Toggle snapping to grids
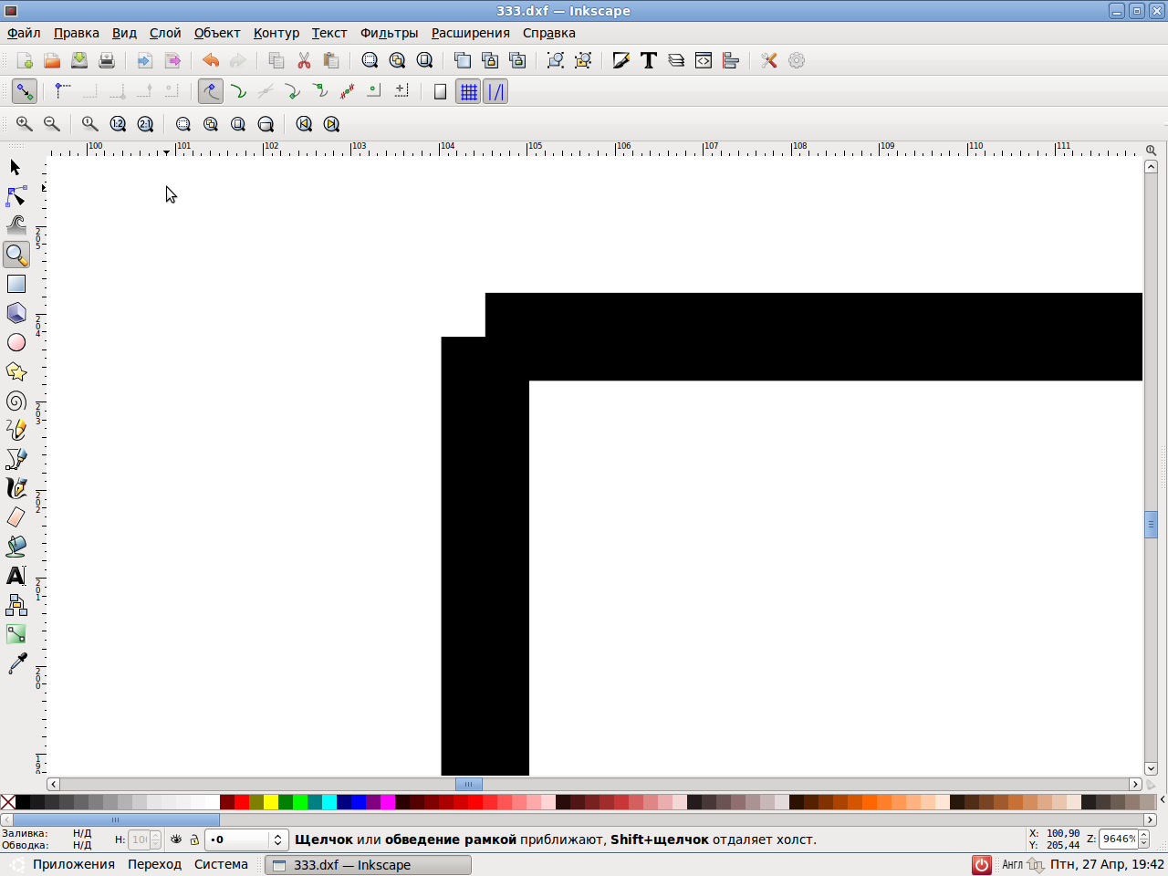This screenshot has height=876, width=1168. click(x=468, y=91)
